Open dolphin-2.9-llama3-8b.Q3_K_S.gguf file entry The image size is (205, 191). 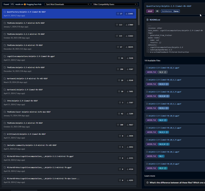(175, 82)
